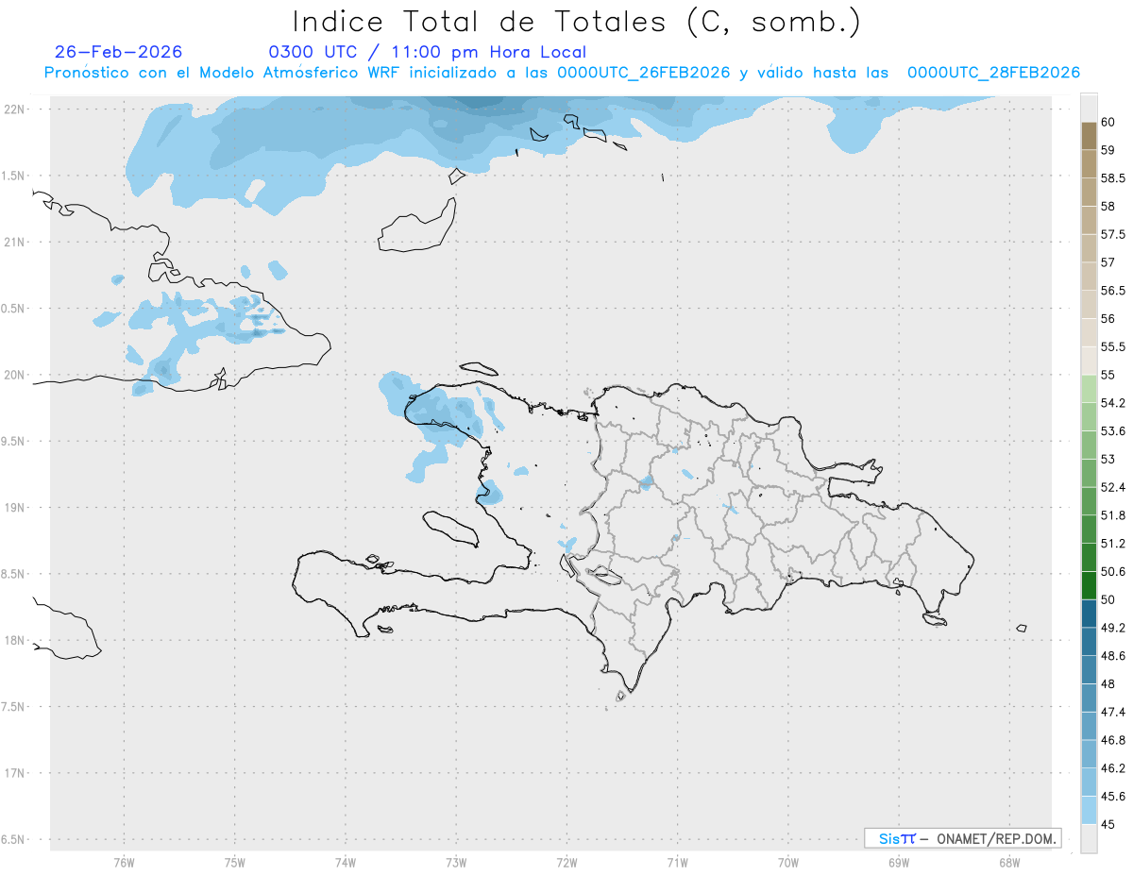Click the '0300 UTC / 11:00 pm Hora Local' text
Viewport: 1133px width, 875px height.
[428, 52]
